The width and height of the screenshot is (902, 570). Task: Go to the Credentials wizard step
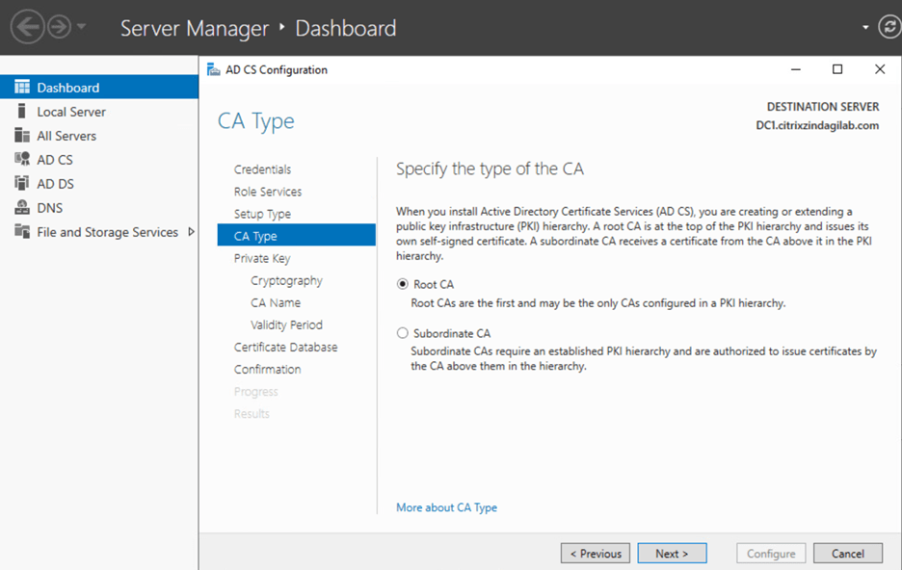point(262,169)
